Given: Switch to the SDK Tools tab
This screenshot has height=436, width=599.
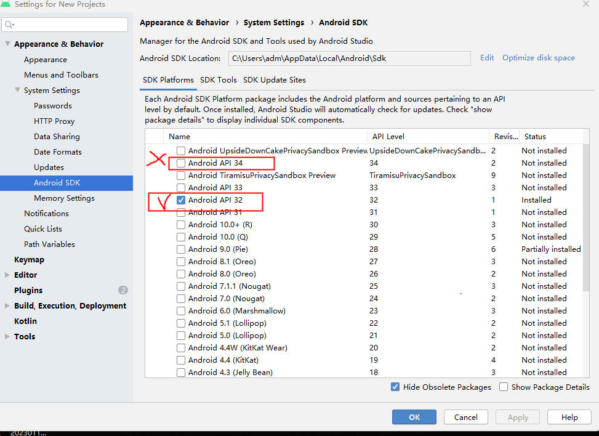Looking at the screenshot, I should click(x=219, y=80).
